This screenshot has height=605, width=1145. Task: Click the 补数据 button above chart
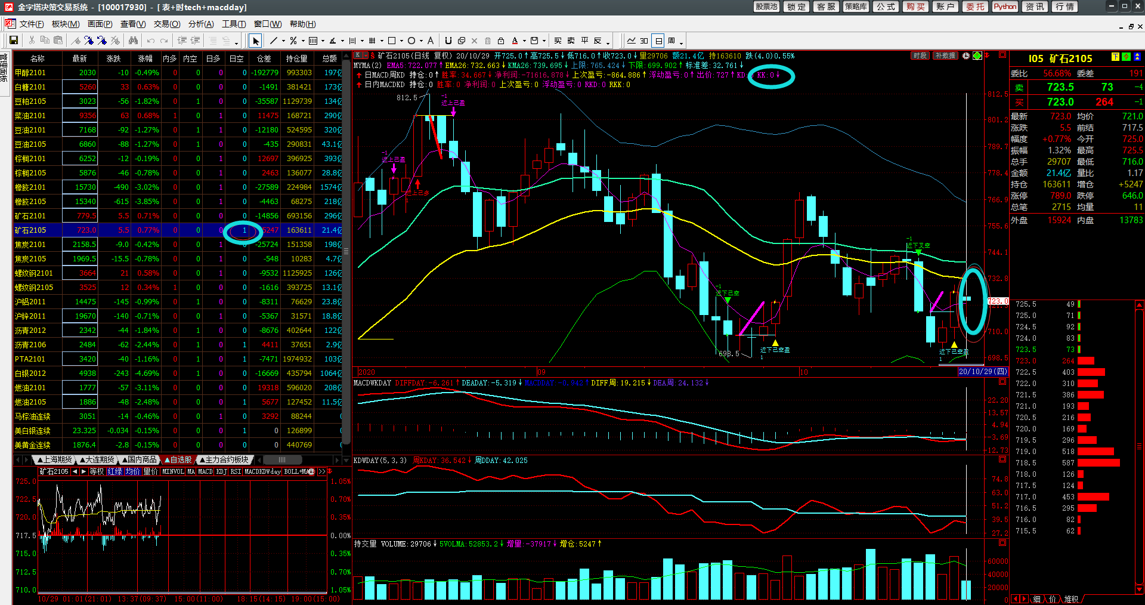[945, 55]
